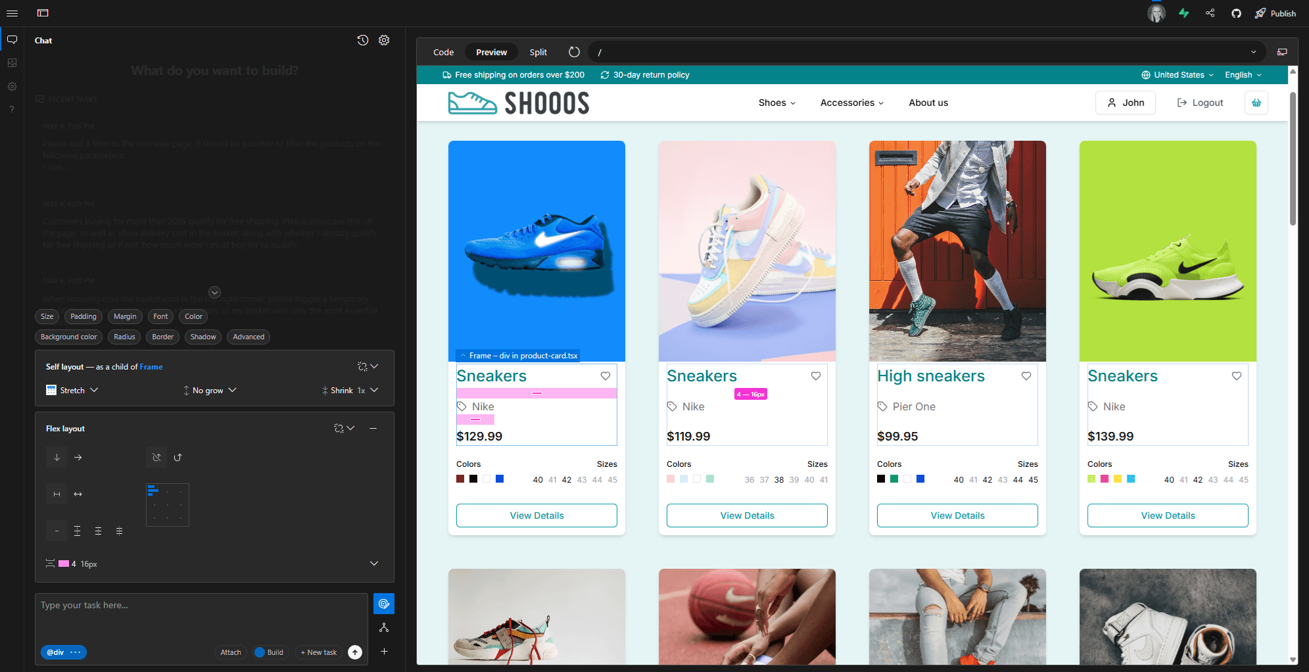Click the + New task button
The image size is (1309, 672).
318,652
